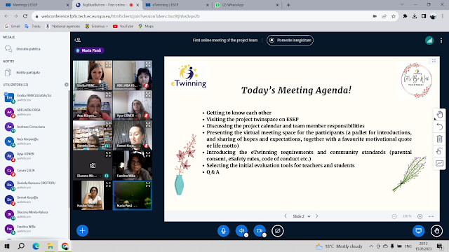449x252 pixels.
Task: Open connection status indicator icon
Action: (429, 41)
